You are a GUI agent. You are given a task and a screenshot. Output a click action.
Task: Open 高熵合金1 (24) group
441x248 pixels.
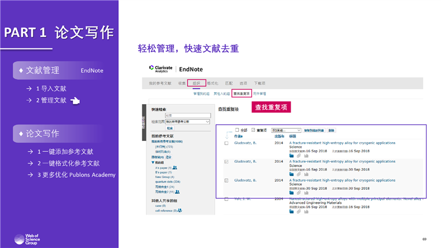coord(165,187)
